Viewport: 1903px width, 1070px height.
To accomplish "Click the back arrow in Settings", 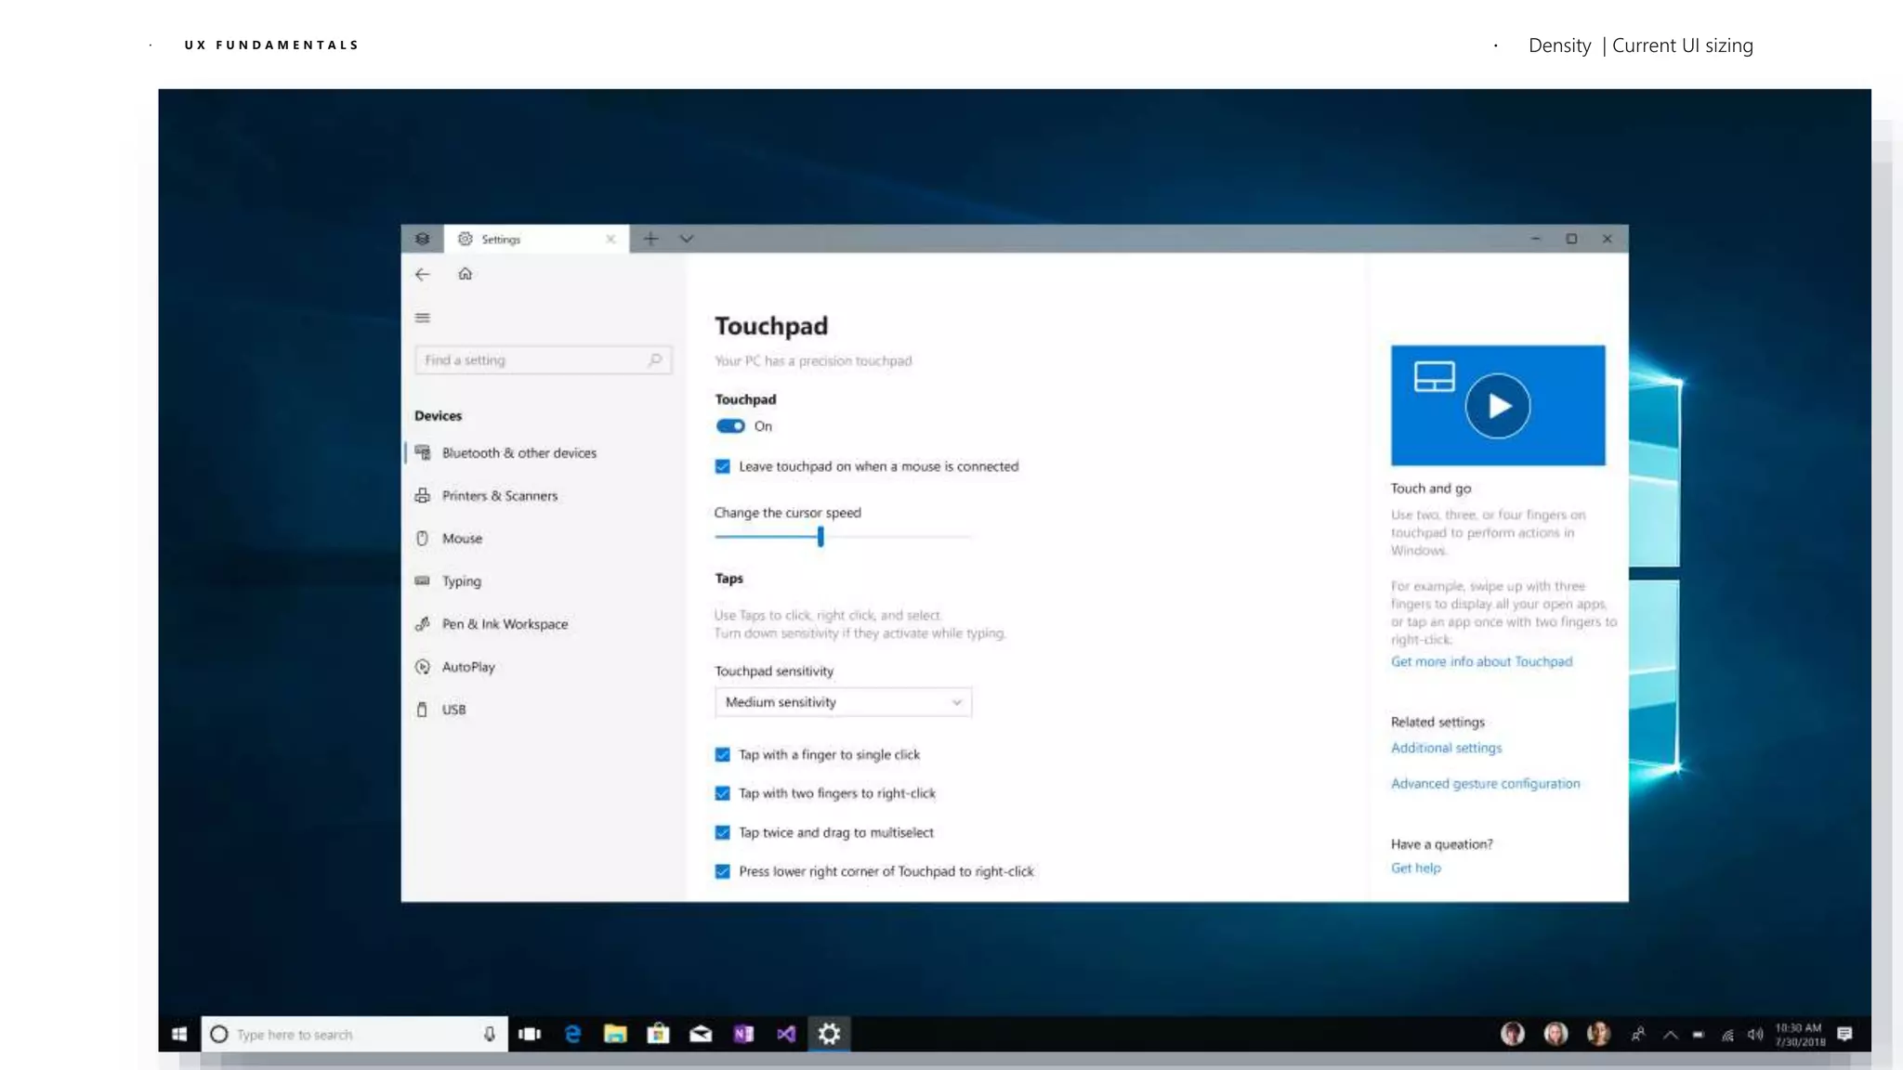I will (x=422, y=274).
